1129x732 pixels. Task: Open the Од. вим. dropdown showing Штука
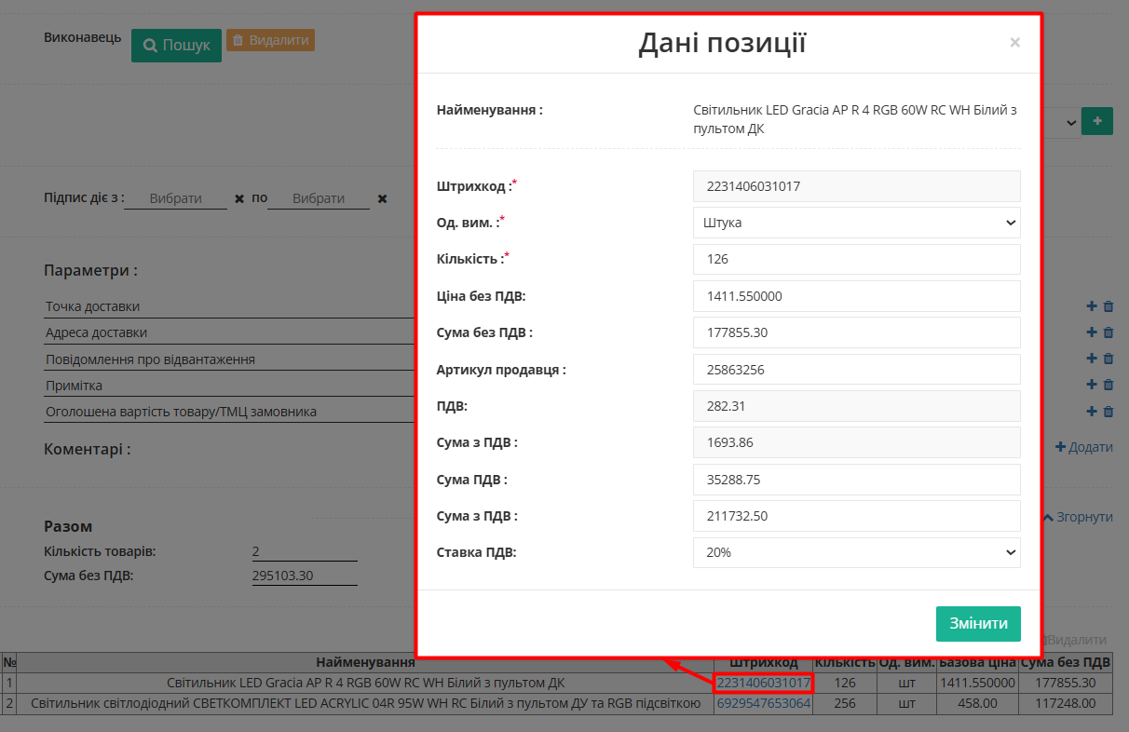click(856, 223)
